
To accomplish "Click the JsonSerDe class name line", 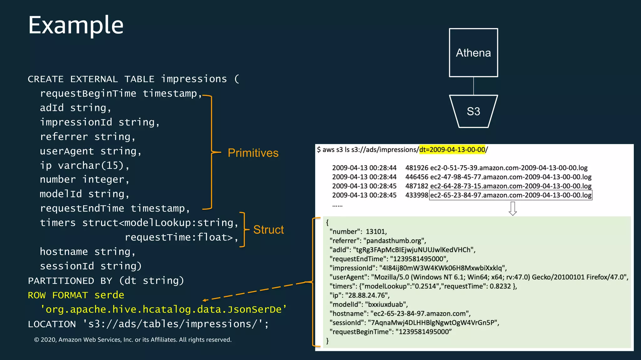I will tap(163, 309).
